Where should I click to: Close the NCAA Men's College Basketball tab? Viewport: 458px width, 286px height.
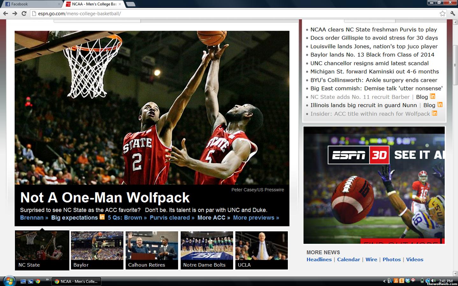coord(120,4)
